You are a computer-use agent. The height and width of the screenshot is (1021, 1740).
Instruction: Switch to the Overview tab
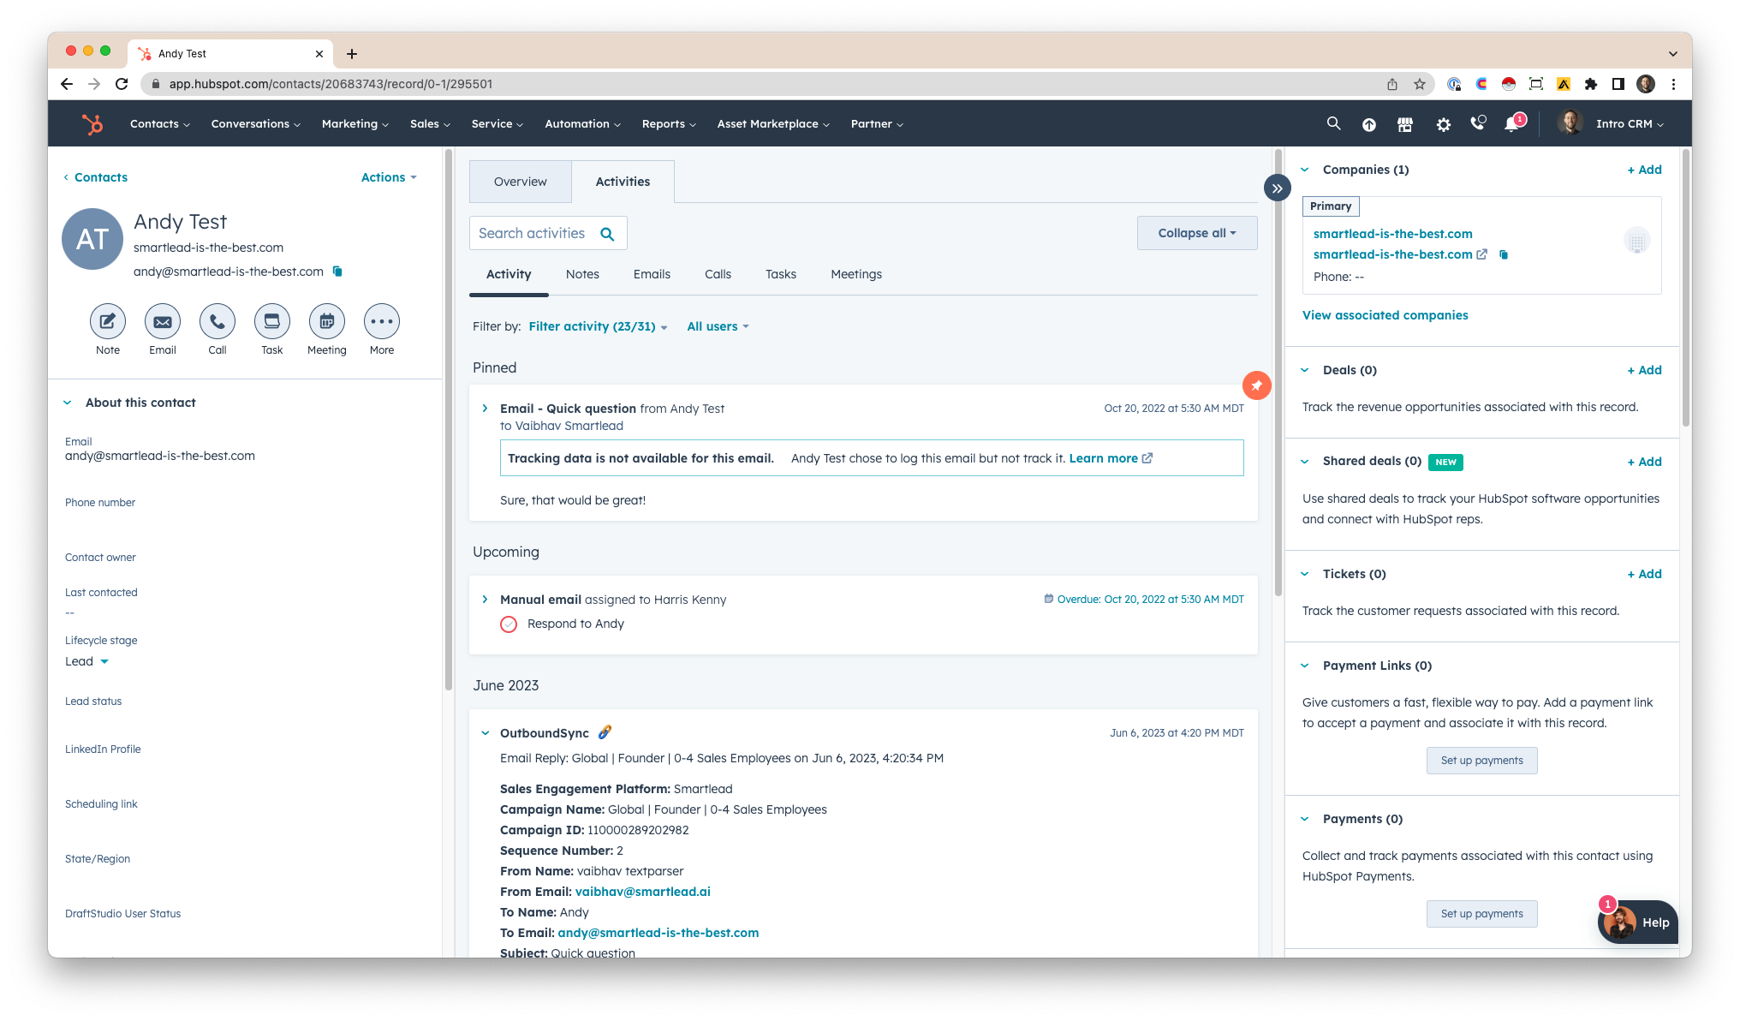pos(520,181)
